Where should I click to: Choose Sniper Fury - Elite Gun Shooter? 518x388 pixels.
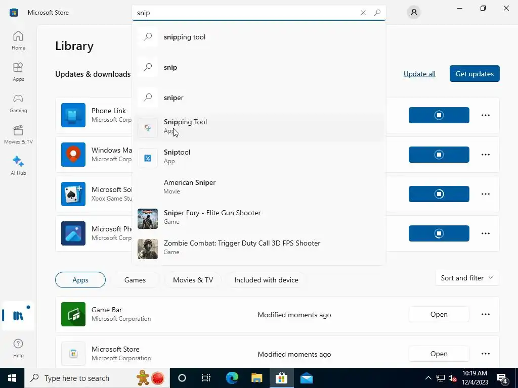pos(258,219)
